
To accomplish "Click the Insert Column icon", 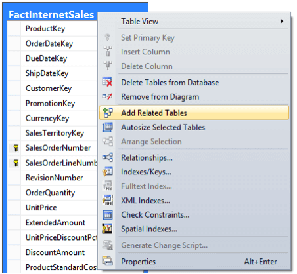I will (x=108, y=52).
